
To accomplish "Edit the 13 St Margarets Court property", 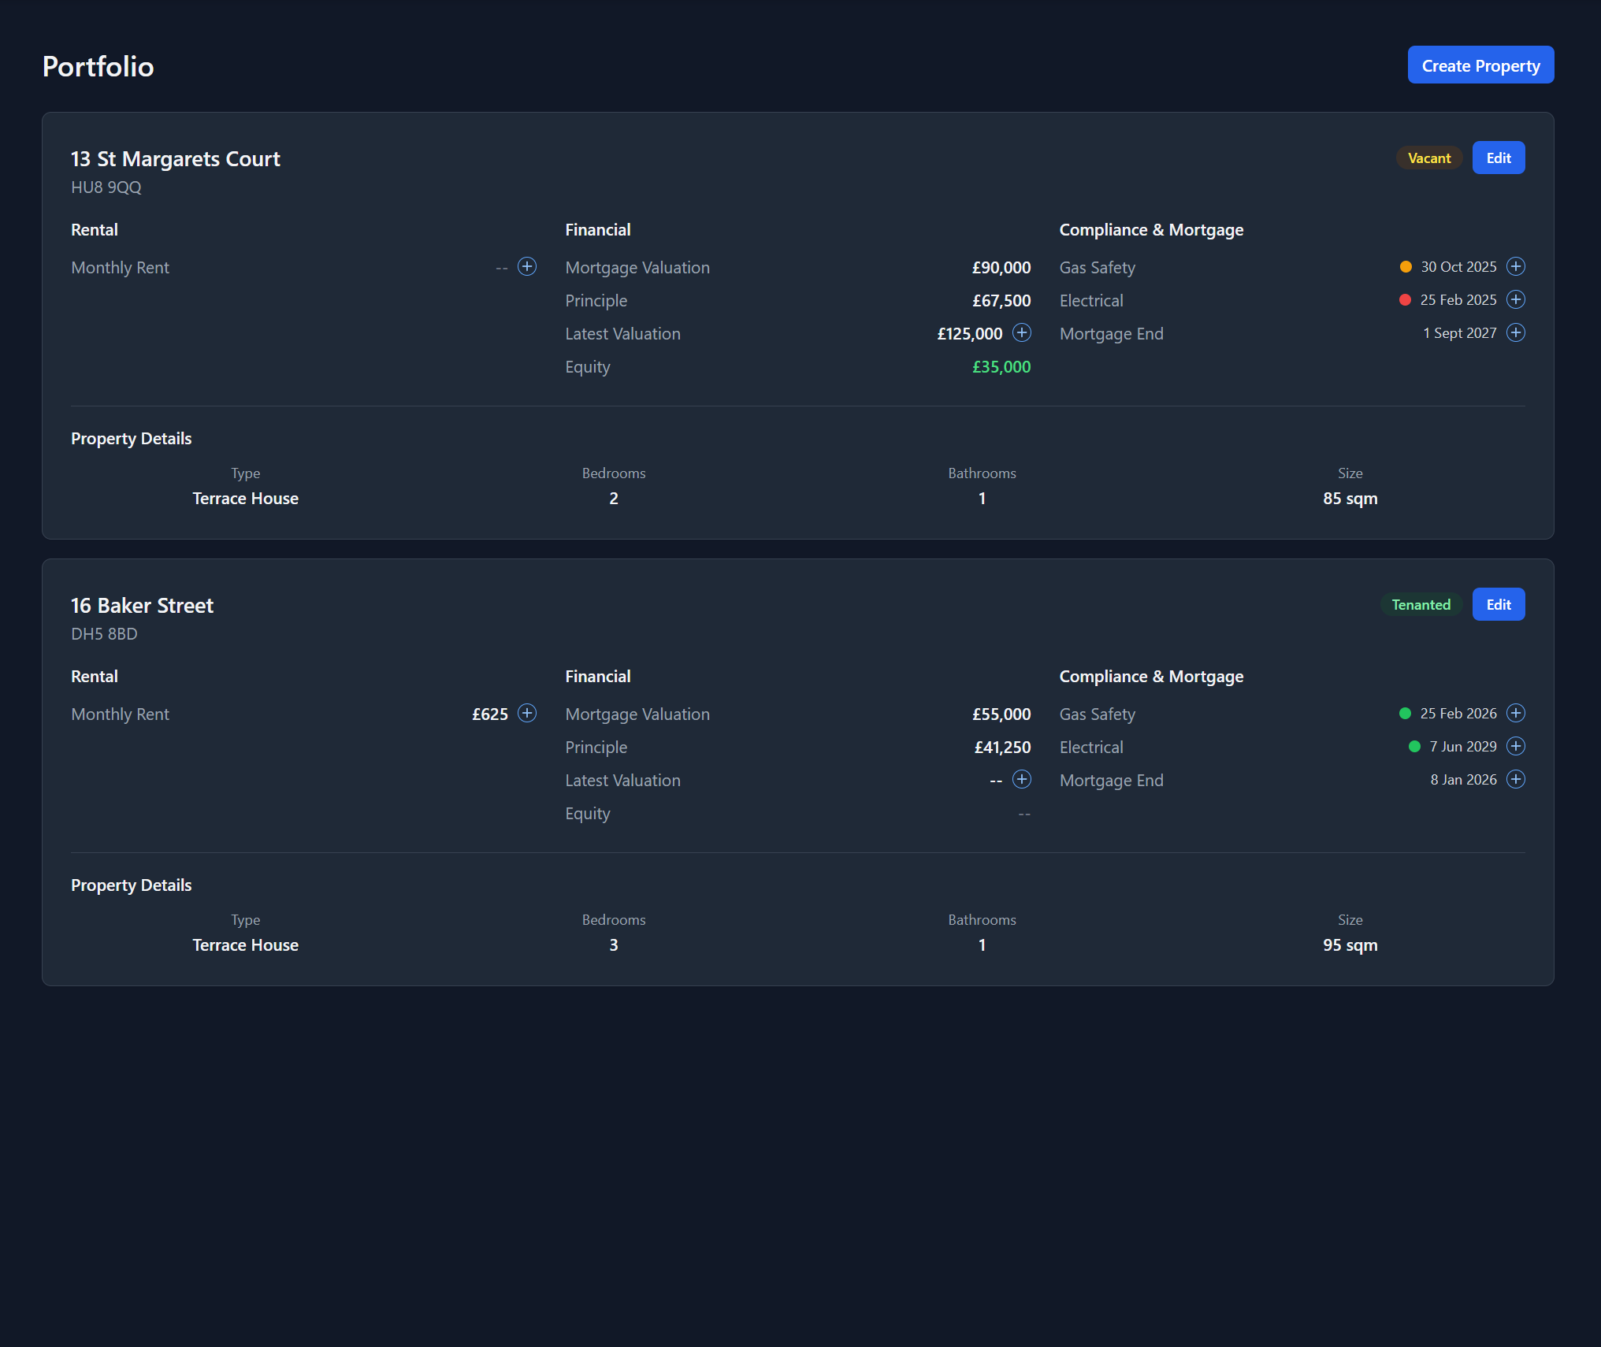I will [x=1498, y=158].
